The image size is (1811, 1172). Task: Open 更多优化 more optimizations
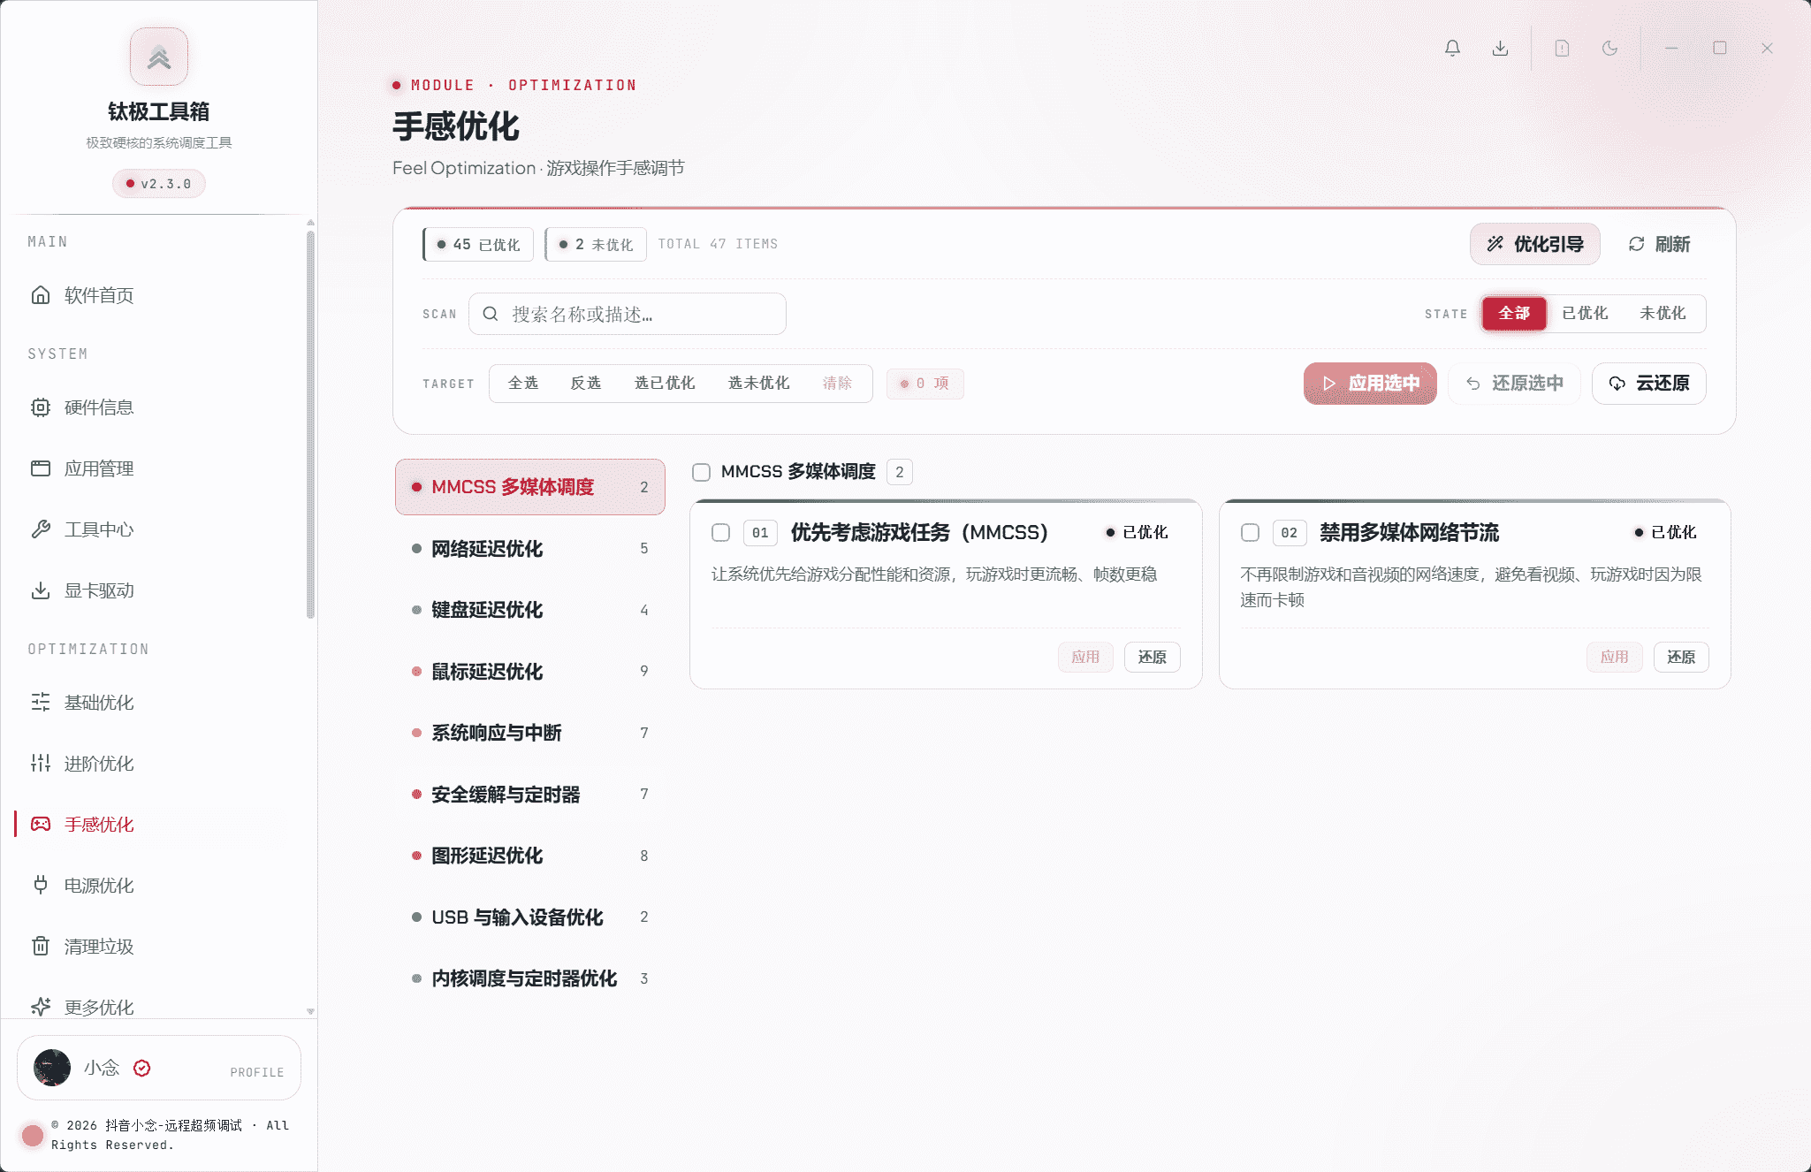[x=159, y=1006]
